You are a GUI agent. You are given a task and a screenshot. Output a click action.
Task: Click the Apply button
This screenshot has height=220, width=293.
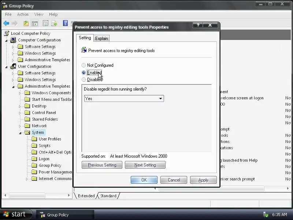coord(203,180)
